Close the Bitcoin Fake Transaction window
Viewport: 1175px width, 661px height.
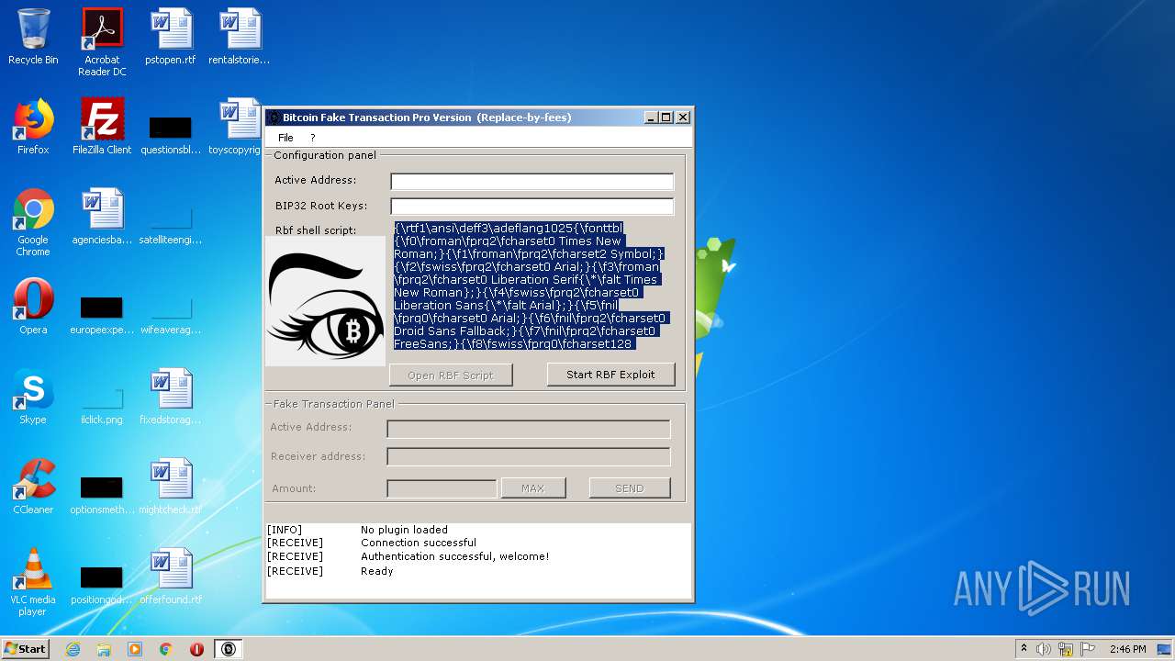[x=682, y=118]
